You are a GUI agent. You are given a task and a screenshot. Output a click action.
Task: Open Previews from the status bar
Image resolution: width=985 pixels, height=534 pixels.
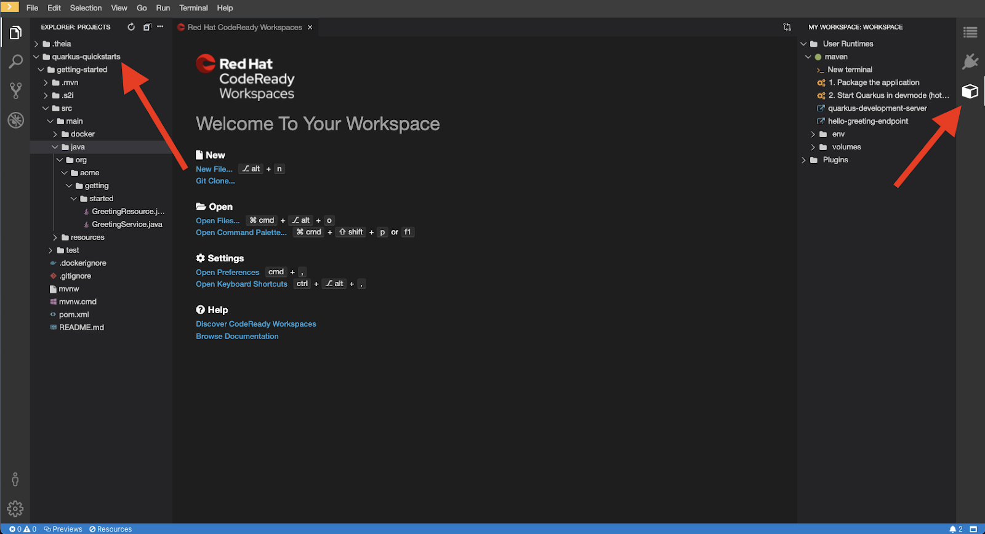[63, 529]
